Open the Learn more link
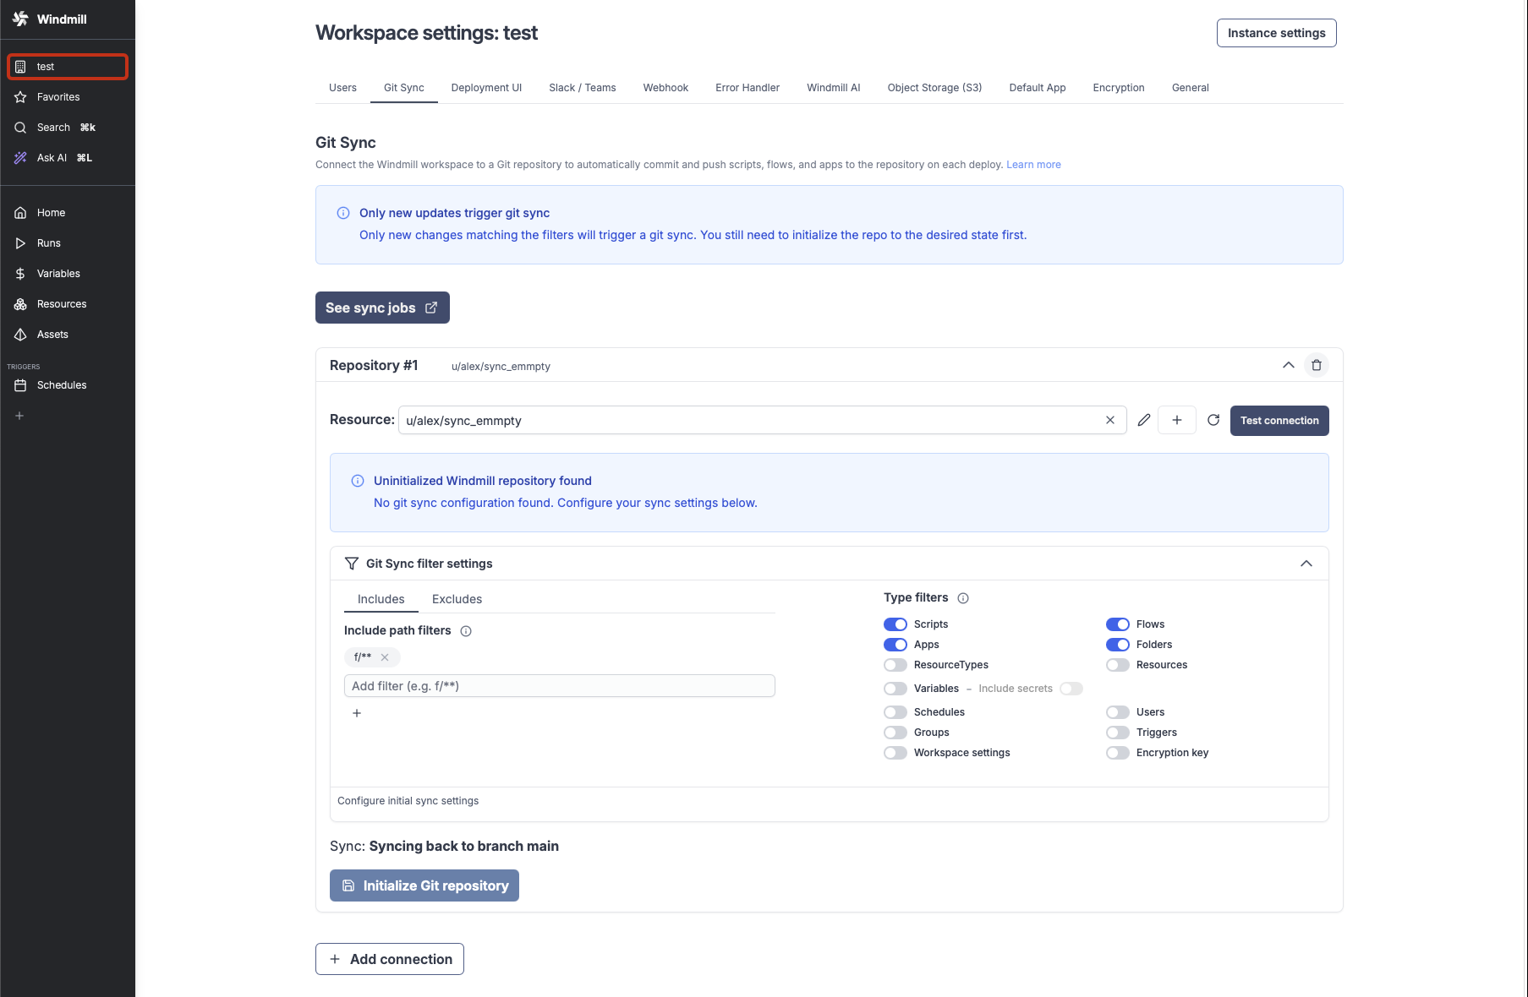 pyautogui.click(x=1033, y=164)
